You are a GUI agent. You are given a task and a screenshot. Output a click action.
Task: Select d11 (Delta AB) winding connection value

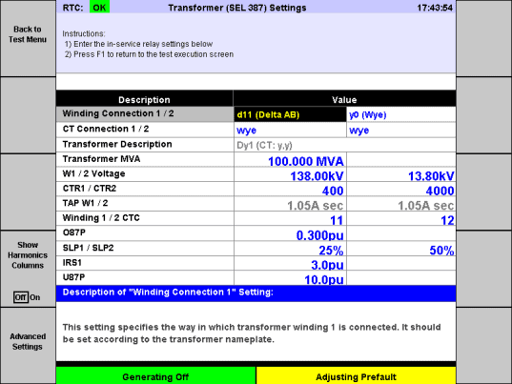[290, 114]
